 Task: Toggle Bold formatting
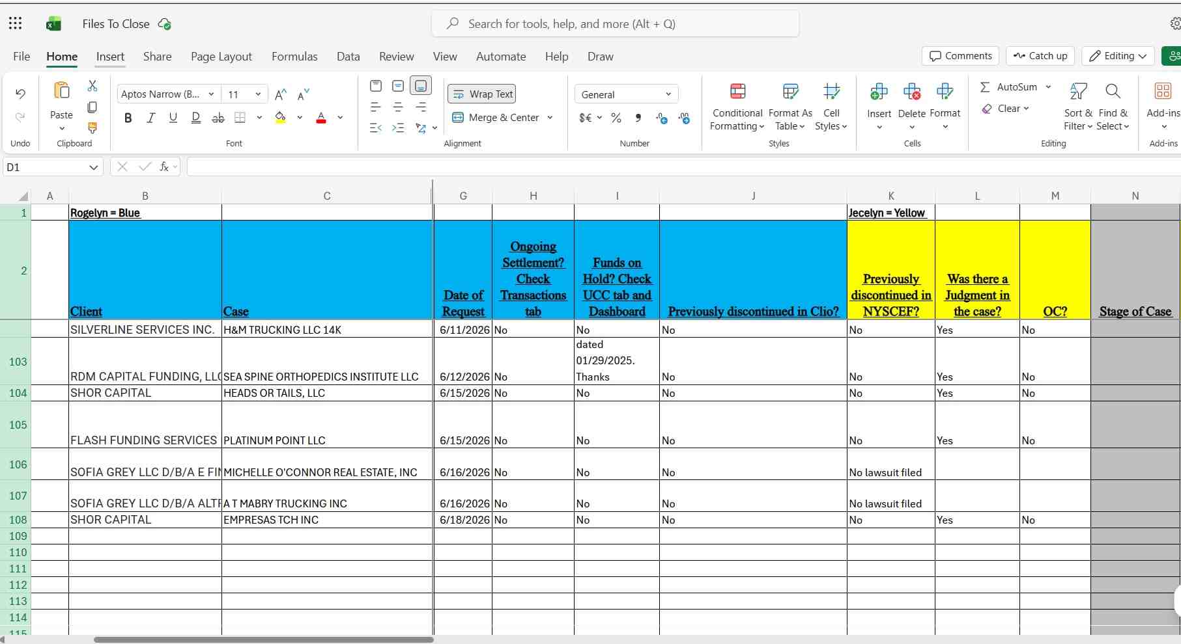(128, 118)
